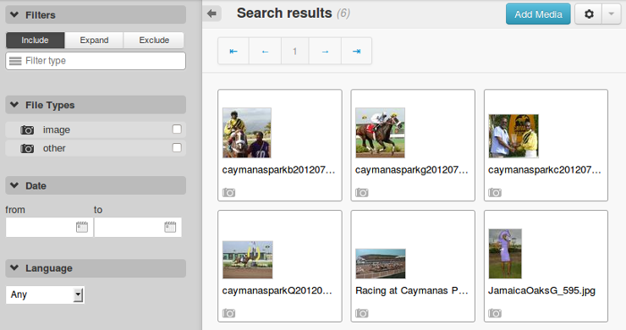Open the 'to' date calendar picker
The image size is (626, 330).
click(x=170, y=227)
